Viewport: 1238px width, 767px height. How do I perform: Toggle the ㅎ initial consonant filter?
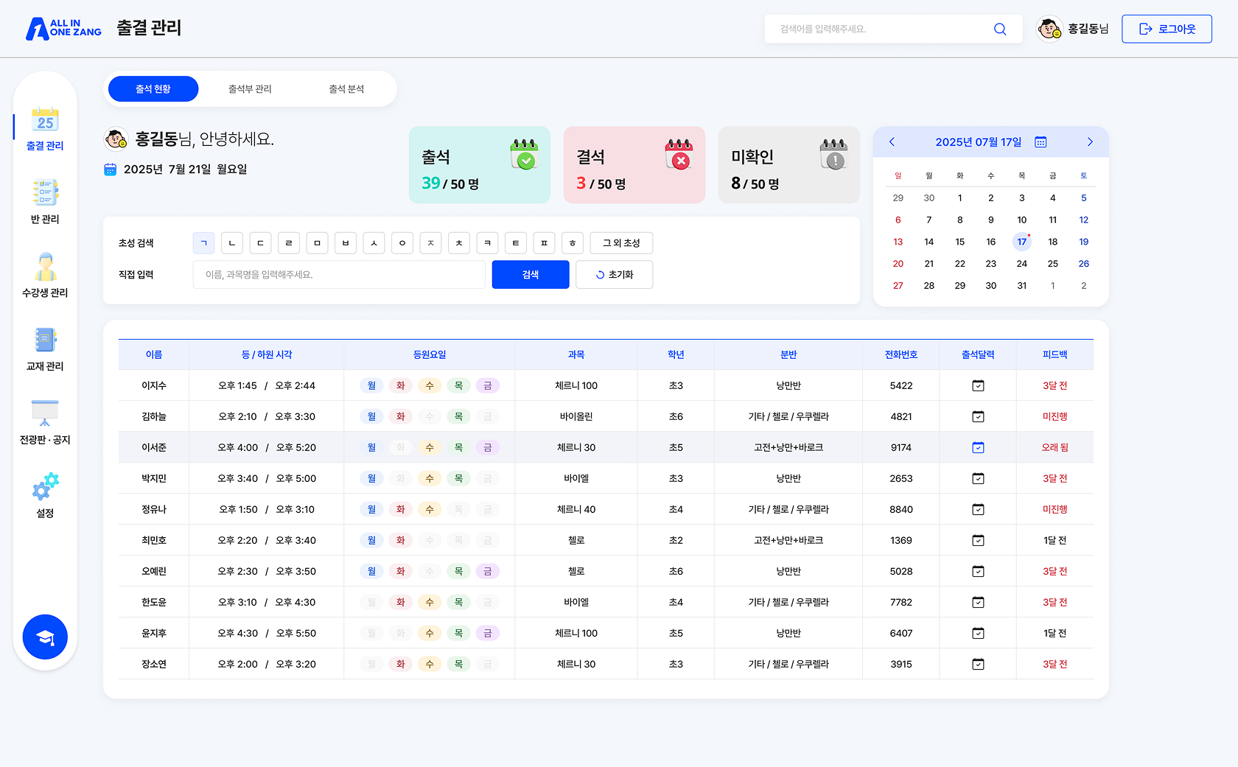pyautogui.click(x=573, y=243)
